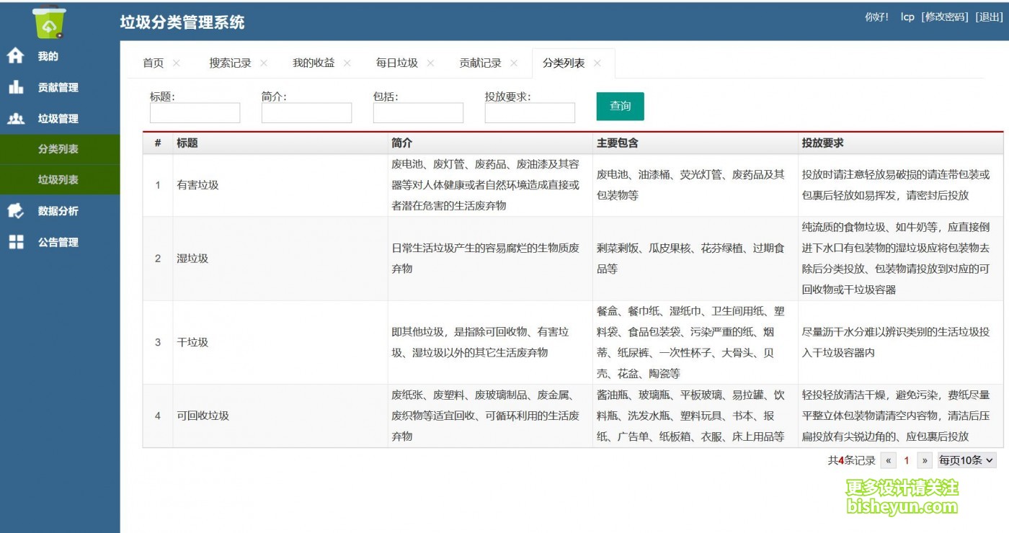Close the 贡献记录 tab
Screen dimensions: 1009x533
coord(514,63)
